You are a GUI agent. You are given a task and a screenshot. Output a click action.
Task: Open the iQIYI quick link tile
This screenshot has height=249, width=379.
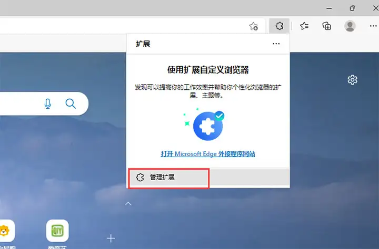pos(57,231)
